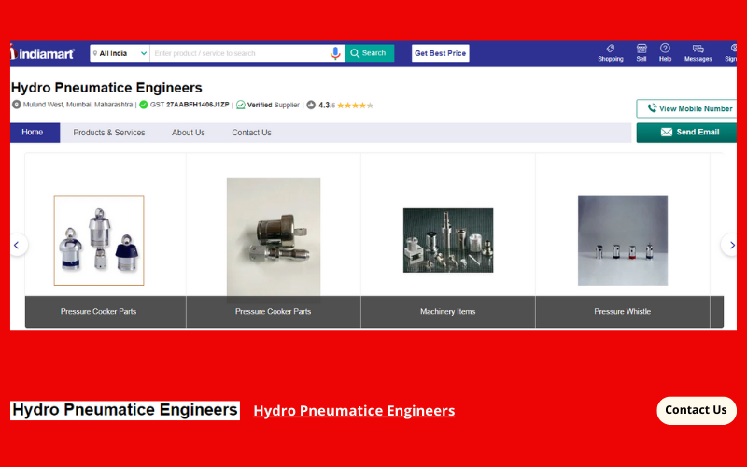Open Pressure Whistle product thumbnail
The height and width of the screenshot is (467, 747).
pos(623,241)
